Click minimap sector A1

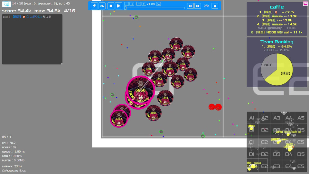pyautogui.click(x=251, y=118)
